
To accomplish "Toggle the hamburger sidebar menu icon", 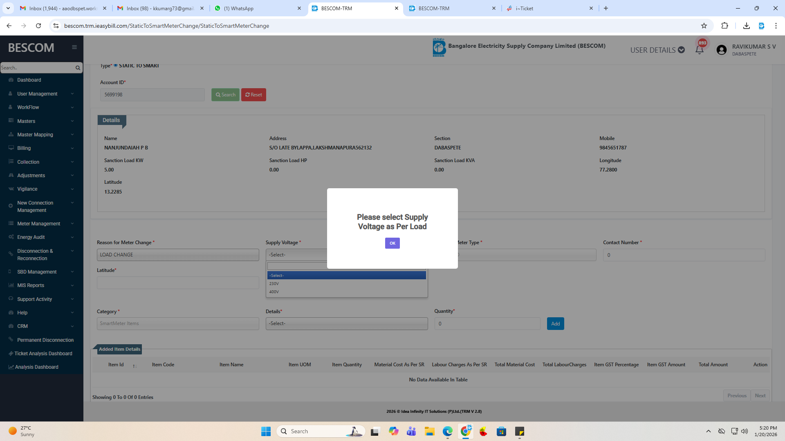I will pos(74,47).
